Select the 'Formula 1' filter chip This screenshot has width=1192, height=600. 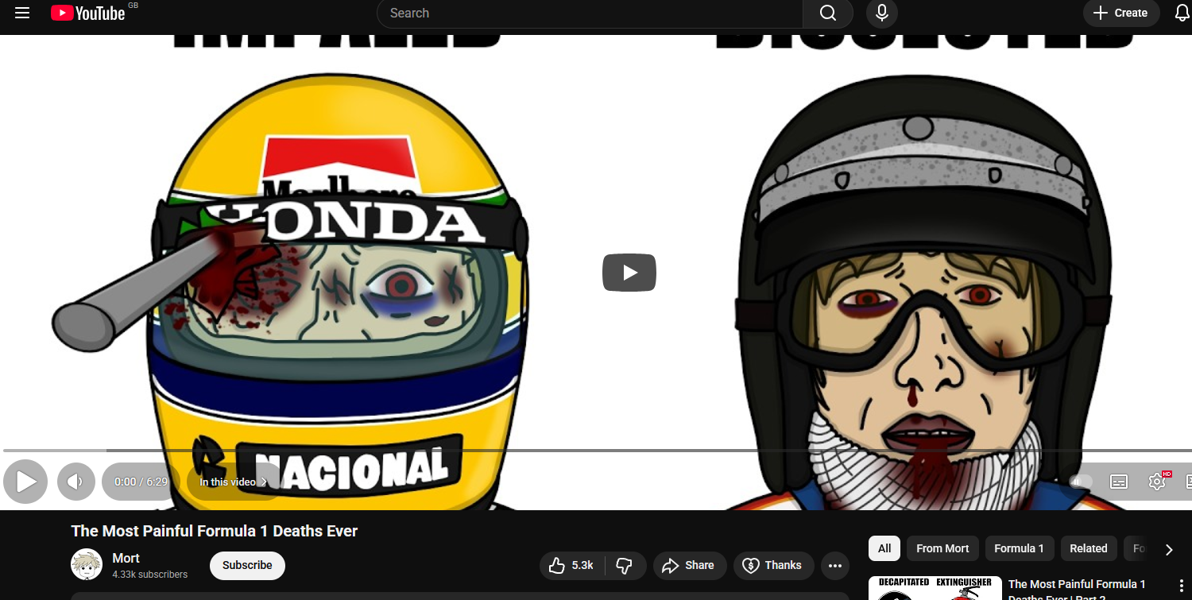(1019, 548)
